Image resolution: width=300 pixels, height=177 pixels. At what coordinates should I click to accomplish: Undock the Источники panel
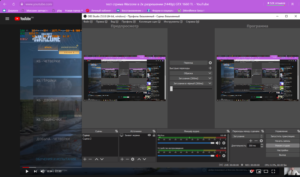[153, 131]
